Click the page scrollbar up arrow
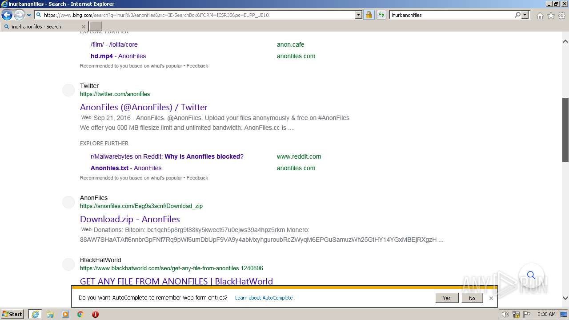Viewport: 569px width, 320px height. [x=565, y=41]
